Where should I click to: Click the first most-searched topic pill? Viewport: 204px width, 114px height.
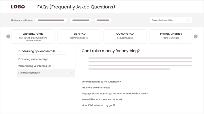pyautogui.click(x=51, y=20)
